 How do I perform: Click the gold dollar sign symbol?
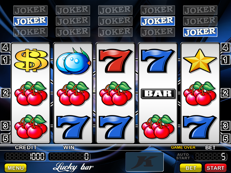coord(31,60)
